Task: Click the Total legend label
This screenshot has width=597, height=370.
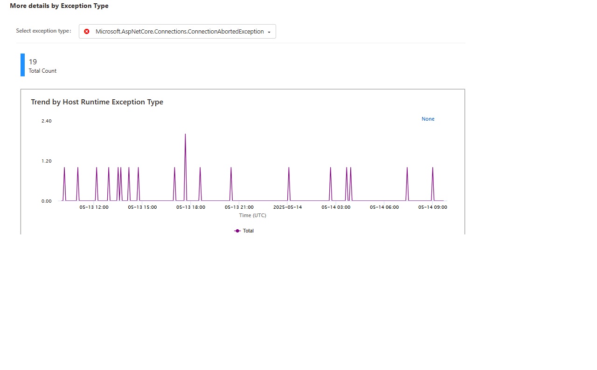Action: pos(248,231)
